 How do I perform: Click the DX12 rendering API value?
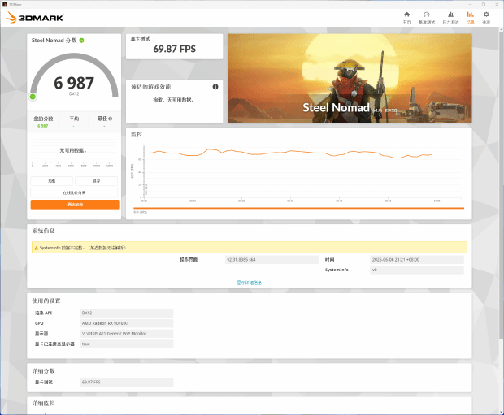(x=127, y=313)
